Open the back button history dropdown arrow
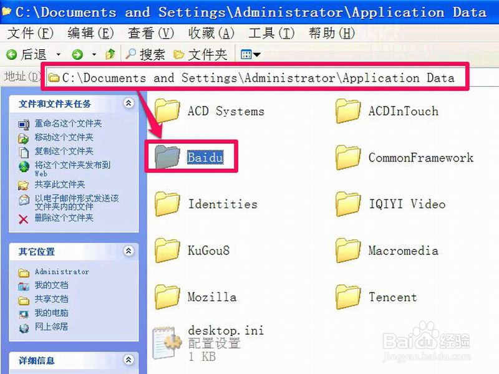 (58, 55)
